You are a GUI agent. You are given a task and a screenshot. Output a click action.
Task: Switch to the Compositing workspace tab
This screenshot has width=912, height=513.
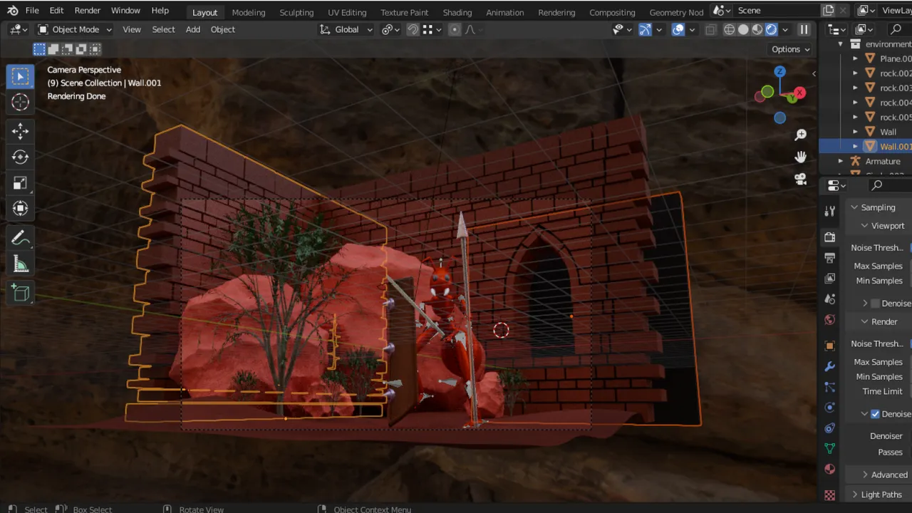click(x=612, y=12)
